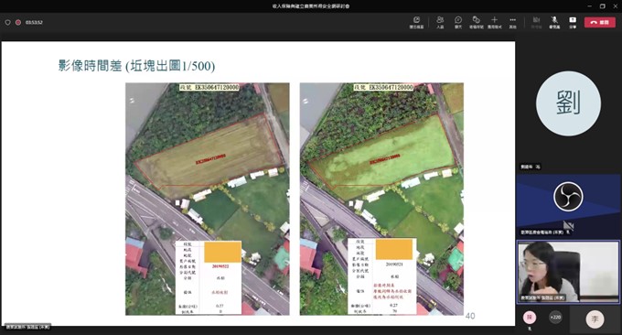
Task: Select the OBS logo participant tile
Action: [x=568, y=205]
